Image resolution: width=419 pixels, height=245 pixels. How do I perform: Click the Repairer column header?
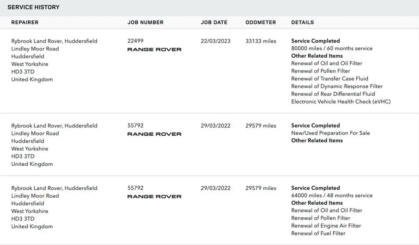click(25, 22)
